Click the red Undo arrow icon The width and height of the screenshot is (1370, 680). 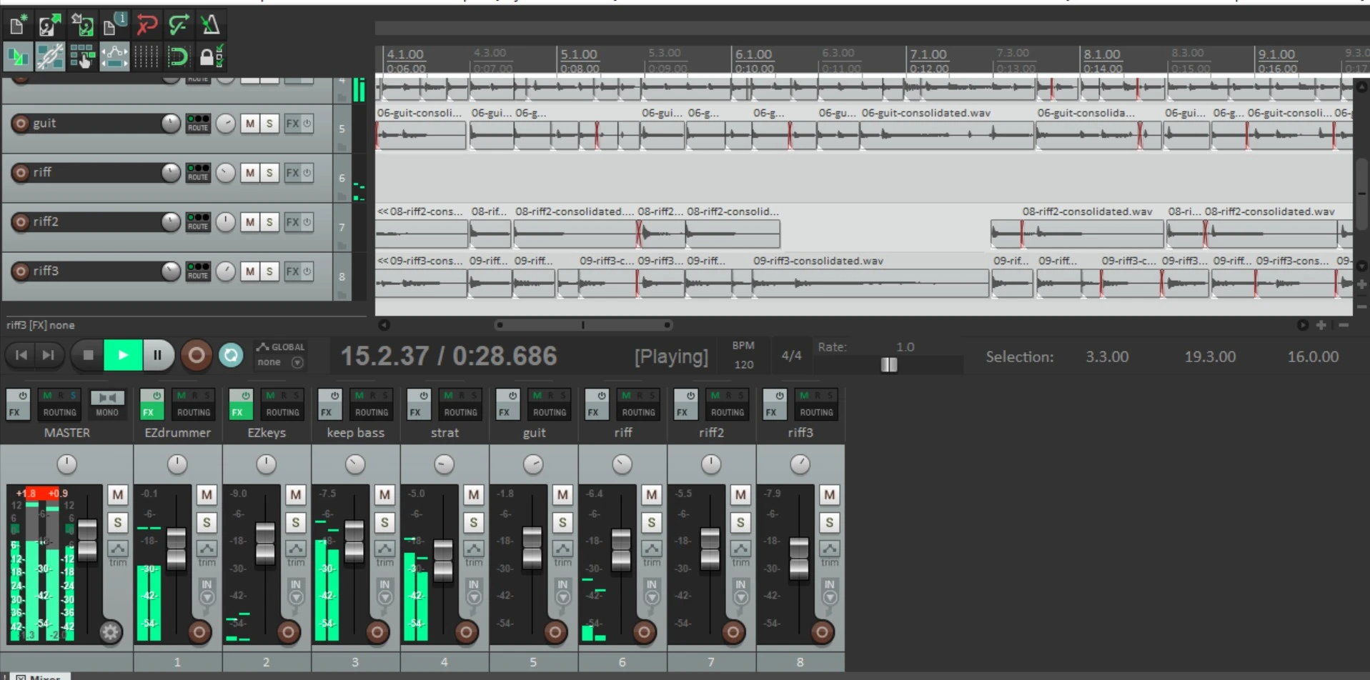pyautogui.click(x=147, y=26)
